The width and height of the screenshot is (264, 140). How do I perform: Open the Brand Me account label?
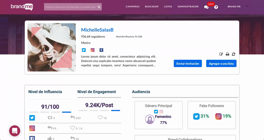pyautogui.click(x=234, y=7)
